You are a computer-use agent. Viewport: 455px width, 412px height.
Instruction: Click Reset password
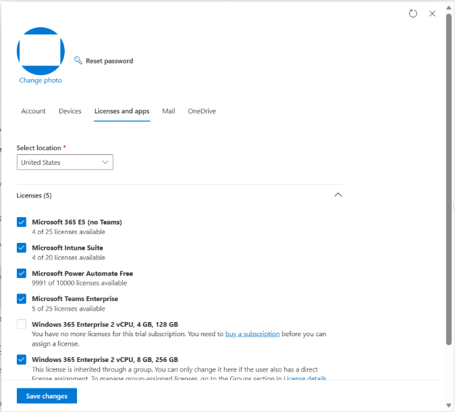[x=109, y=61]
